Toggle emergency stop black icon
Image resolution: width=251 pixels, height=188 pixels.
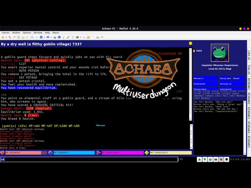coord(227,159)
